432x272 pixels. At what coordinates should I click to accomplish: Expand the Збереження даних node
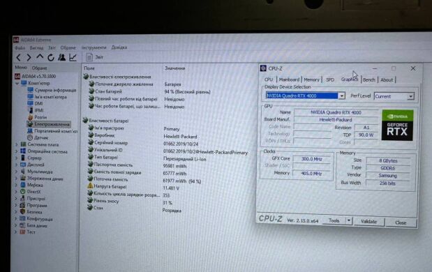[x=17, y=179]
